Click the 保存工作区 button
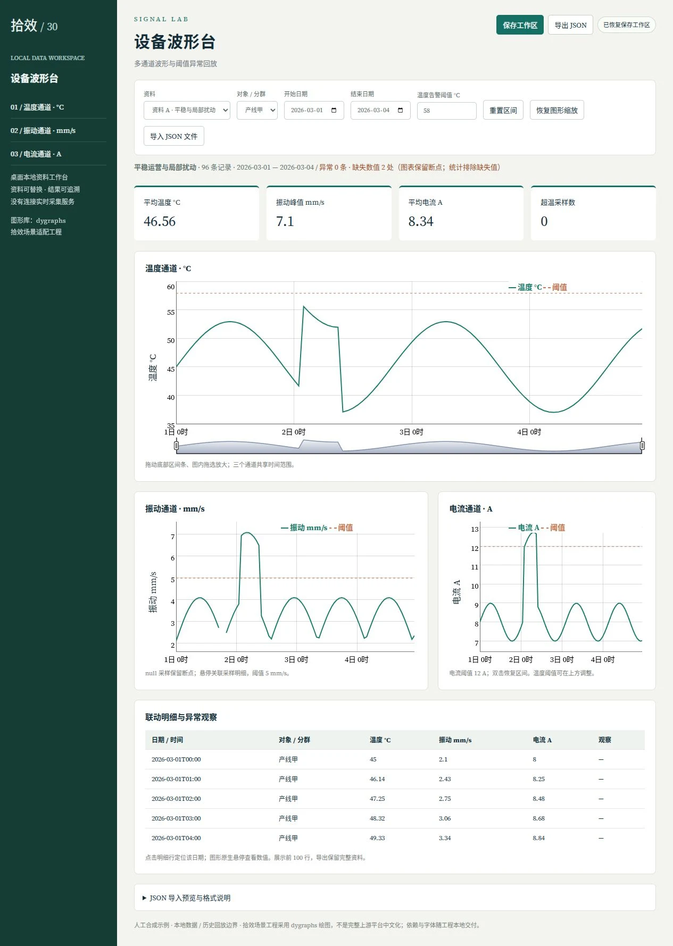The height and width of the screenshot is (946, 673). (520, 25)
